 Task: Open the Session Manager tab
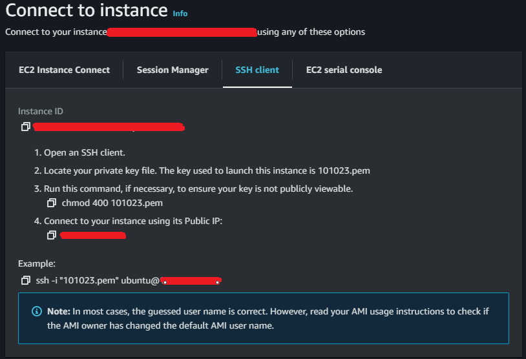pyautogui.click(x=173, y=70)
